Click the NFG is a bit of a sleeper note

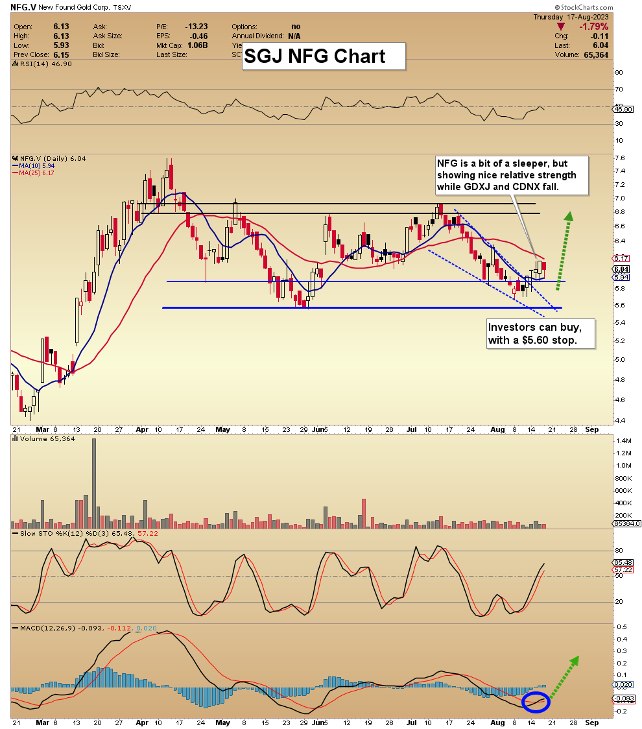pyautogui.click(x=512, y=175)
